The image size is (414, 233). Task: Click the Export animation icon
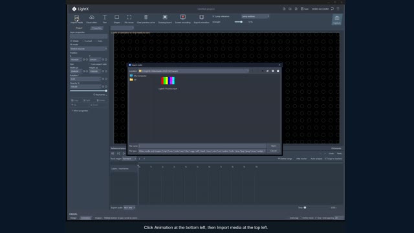(201, 17)
